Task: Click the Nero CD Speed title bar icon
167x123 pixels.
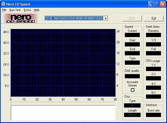Action: pyautogui.click(x=3, y=4)
